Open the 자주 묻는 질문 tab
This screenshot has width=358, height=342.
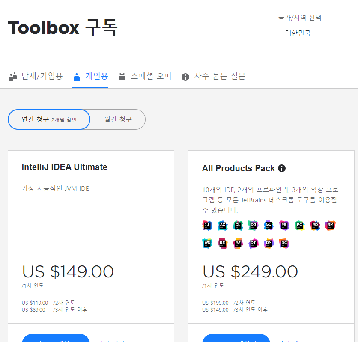click(213, 77)
